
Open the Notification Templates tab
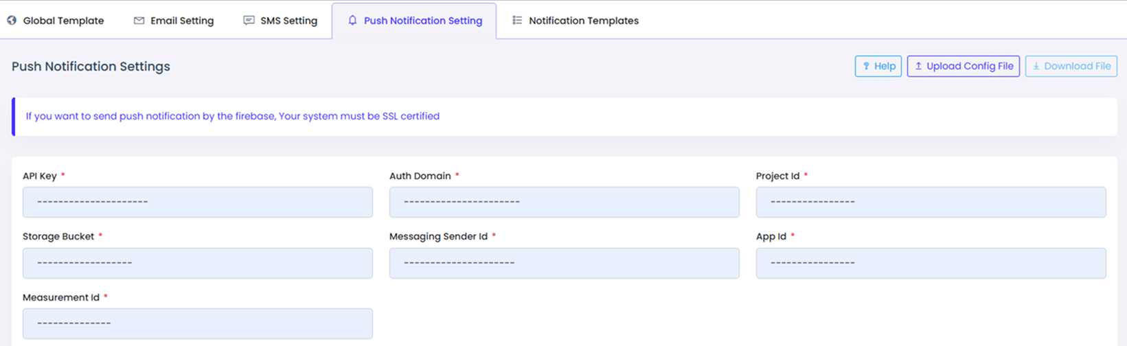(583, 21)
